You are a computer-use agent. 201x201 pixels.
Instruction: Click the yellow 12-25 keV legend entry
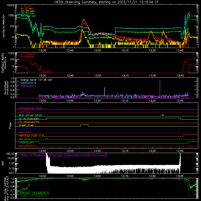pyautogui.click(x=28, y=11)
